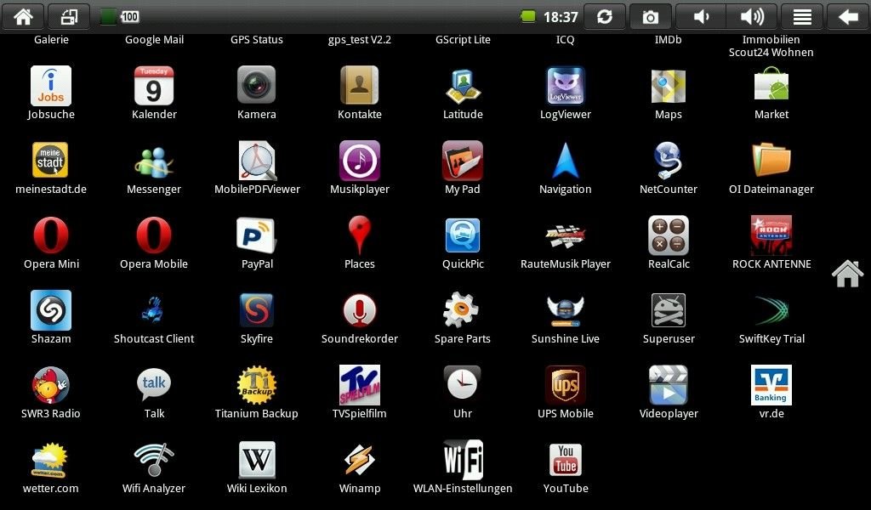The height and width of the screenshot is (510, 871).
Task: Open LogViewer app
Action: (x=566, y=92)
